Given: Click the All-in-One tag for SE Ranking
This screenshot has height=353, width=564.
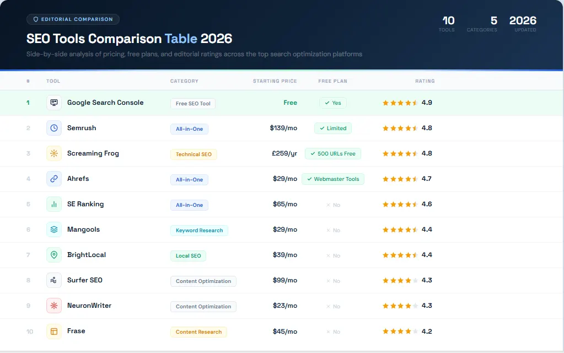Looking at the screenshot, I should coord(189,205).
